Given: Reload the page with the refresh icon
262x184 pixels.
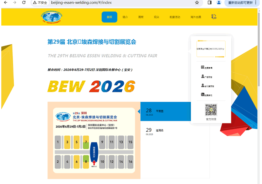Looking at the screenshot, I should click(24, 3).
